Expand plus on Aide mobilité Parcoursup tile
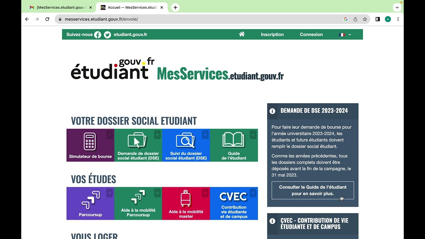 pyautogui.click(x=157, y=193)
